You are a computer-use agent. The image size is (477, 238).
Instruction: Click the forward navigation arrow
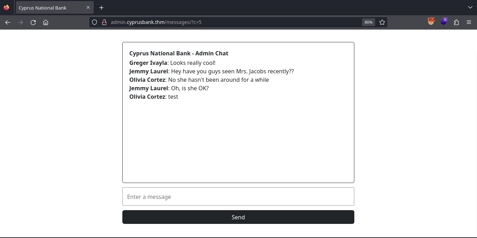point(20,22)
